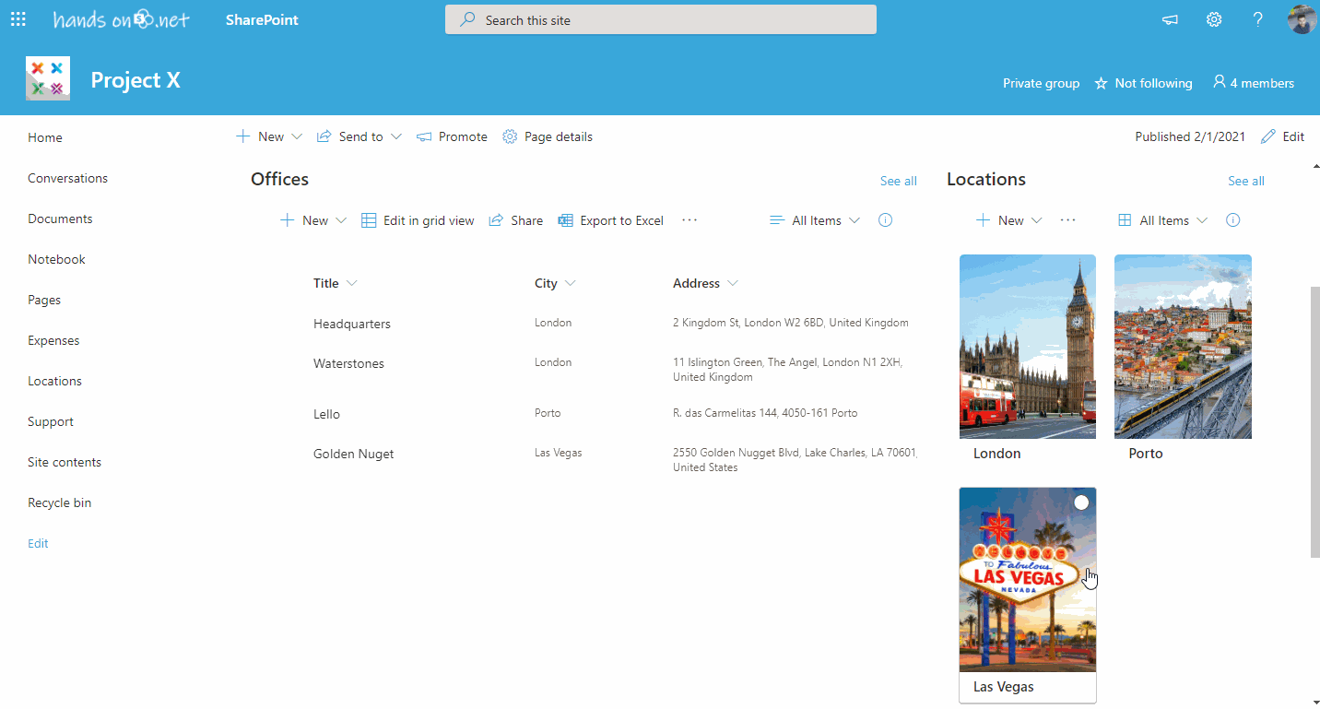Click the Search this site box
Viewport: 1320px width, 709px height.
click(660, 19)
